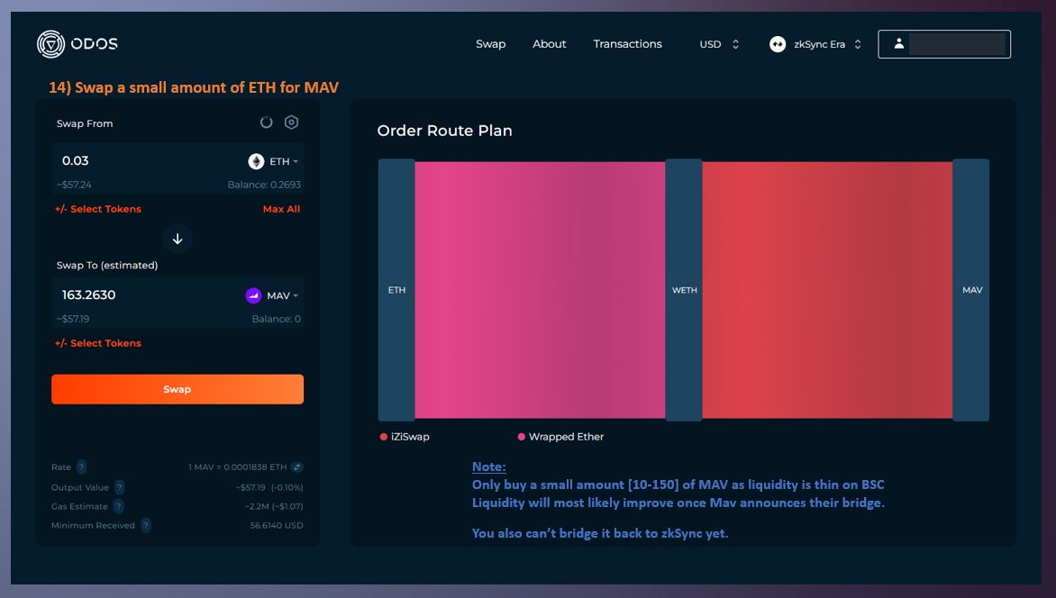The width and height of the screenshot is (1056, 598).
Task: Open the zkSync Era network selector
Action: 815,44
